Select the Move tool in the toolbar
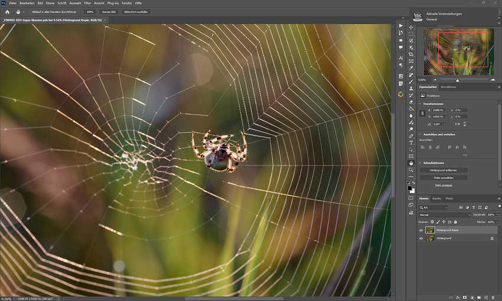 411,27
